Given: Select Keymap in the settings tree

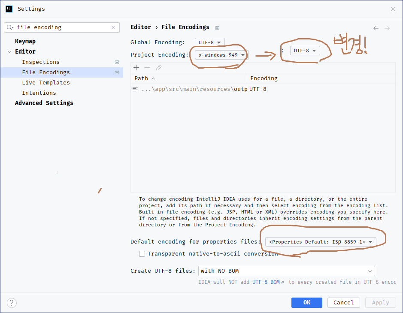Looking at the screenshot, I should [25, 41].
